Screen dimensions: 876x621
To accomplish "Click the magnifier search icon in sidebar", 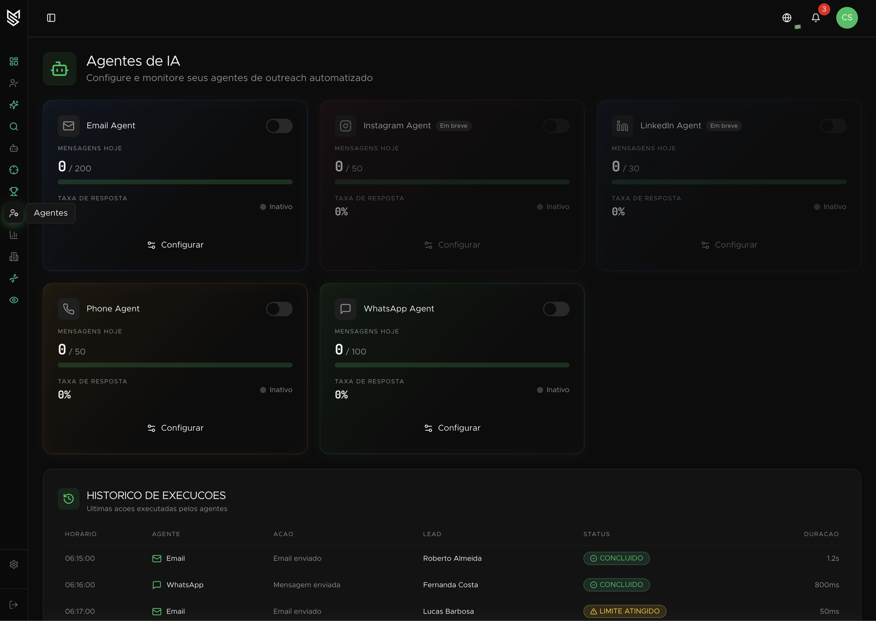I will click(14, 126).
